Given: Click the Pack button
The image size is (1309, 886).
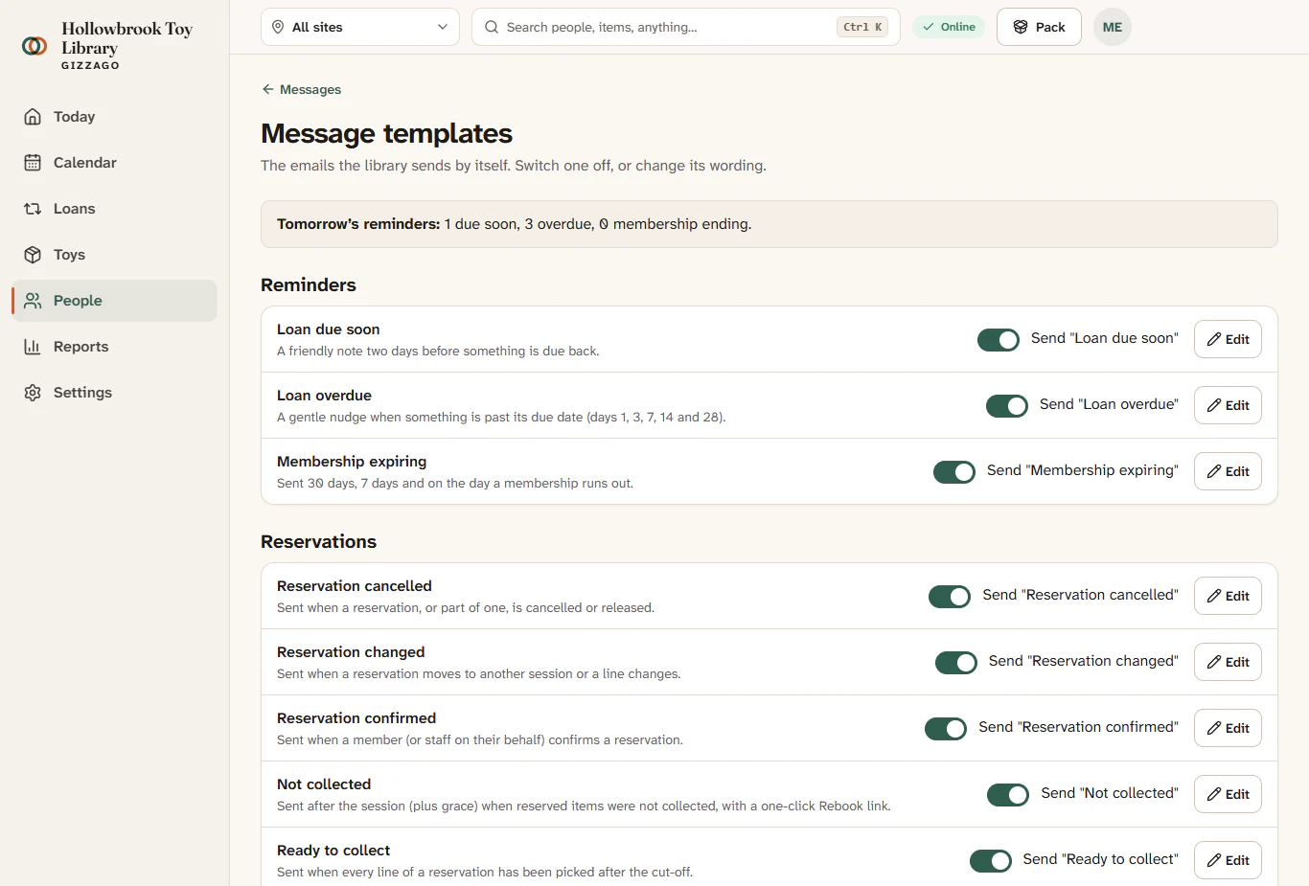Looking at the screenshot, I should click(1039, 27).
